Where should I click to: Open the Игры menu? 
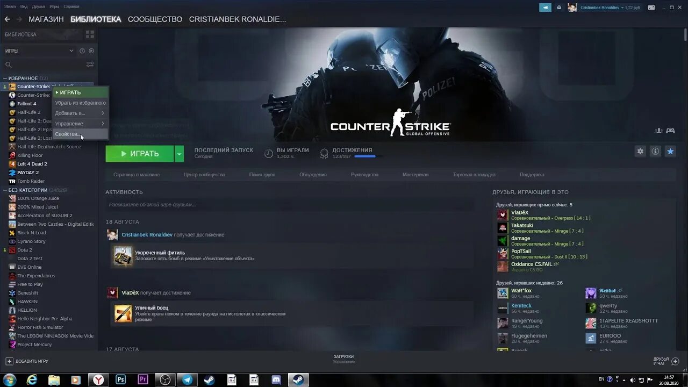coord(54,6)
